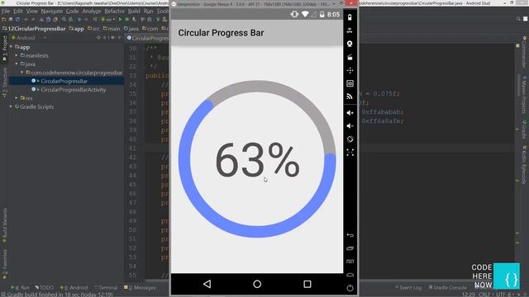Expand the res folder

pos(17,98)
